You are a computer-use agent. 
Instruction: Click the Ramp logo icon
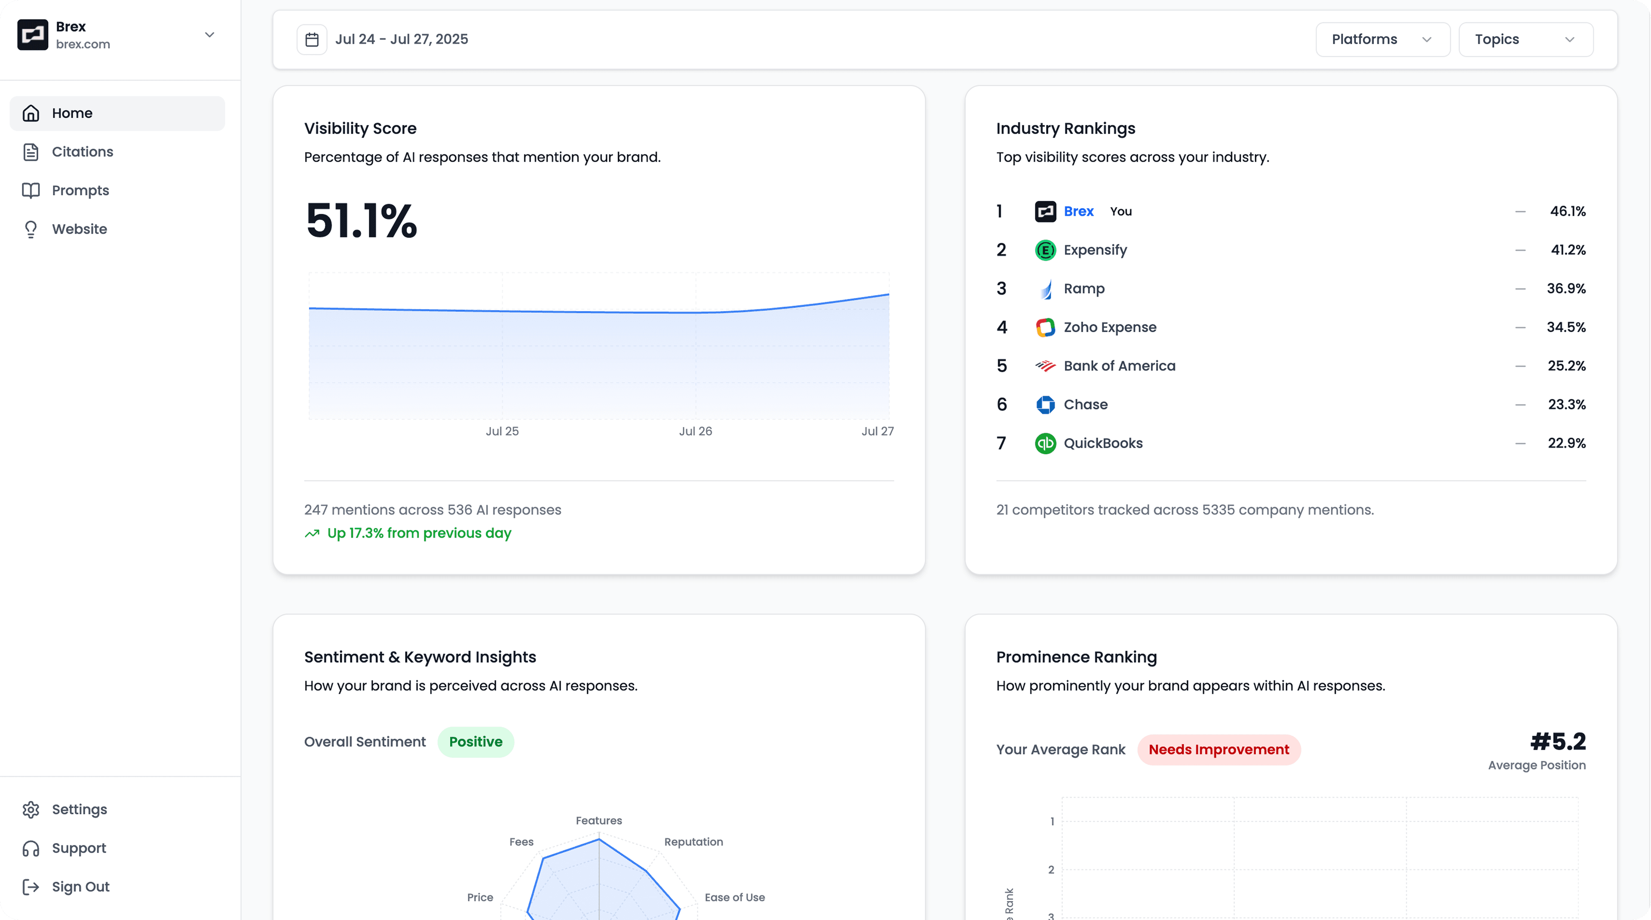click(x=1045, y=289)
